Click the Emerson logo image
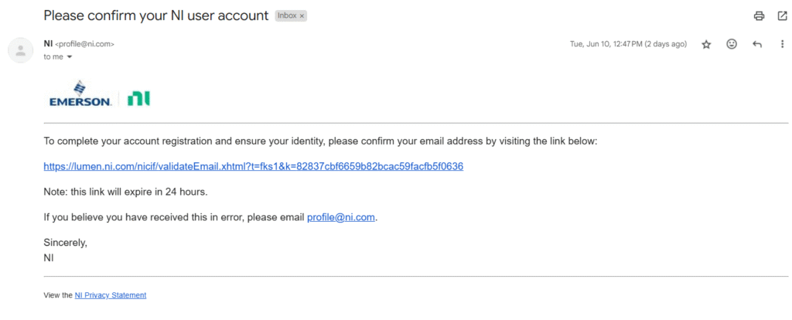 [80, 94]
